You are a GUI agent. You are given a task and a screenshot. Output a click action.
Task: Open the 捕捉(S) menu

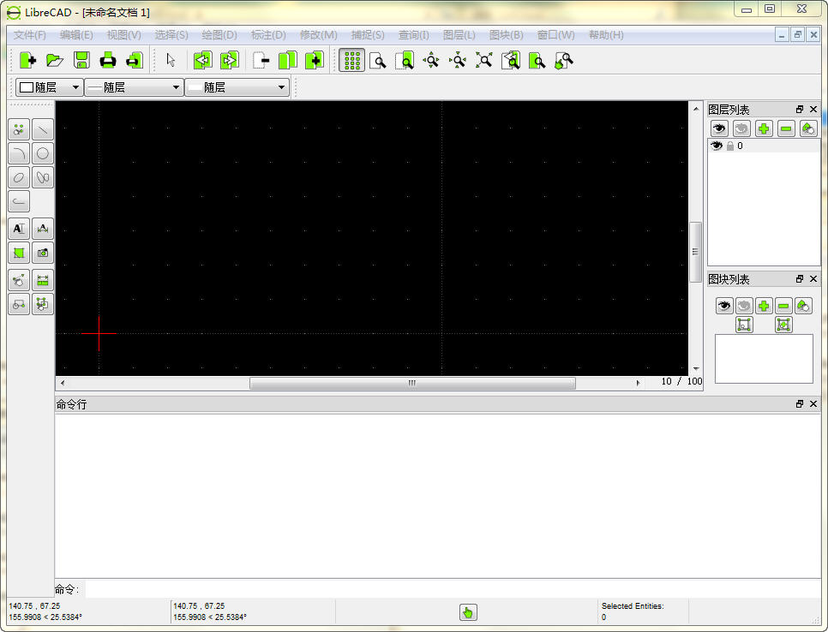pos(365,34)
